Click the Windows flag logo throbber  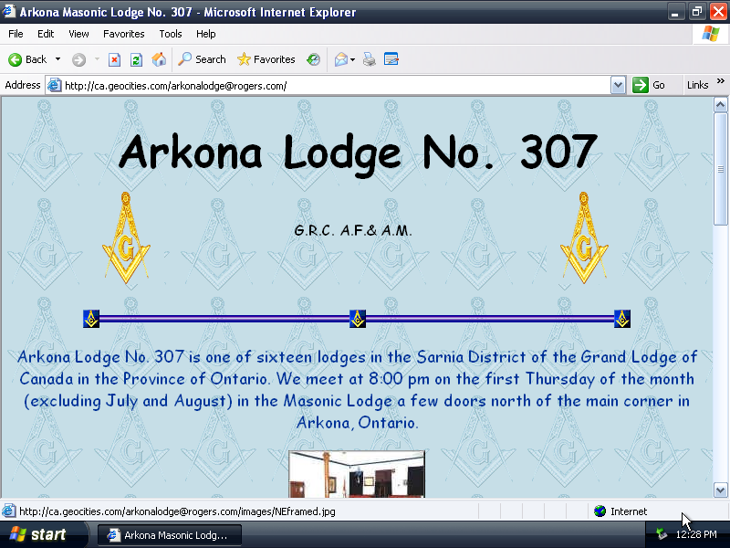pos(711,34)
